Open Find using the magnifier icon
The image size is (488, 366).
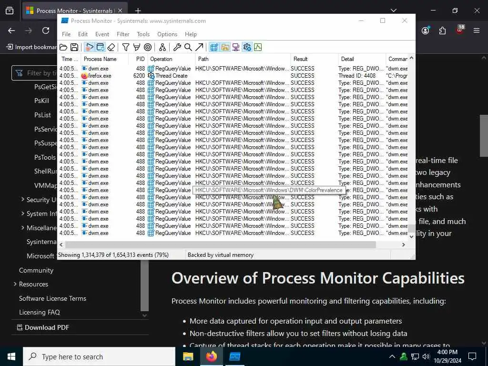point(188,47)
